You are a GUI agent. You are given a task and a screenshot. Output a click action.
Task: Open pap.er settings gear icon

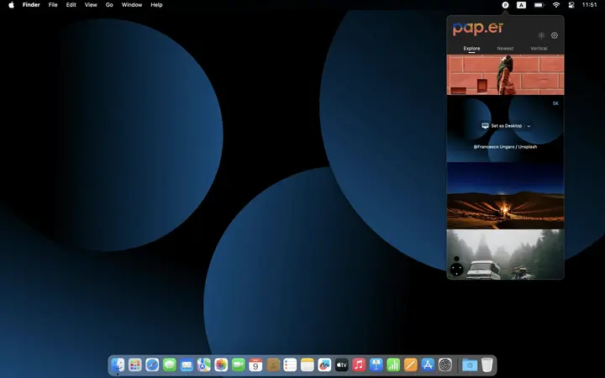point(555,36)
